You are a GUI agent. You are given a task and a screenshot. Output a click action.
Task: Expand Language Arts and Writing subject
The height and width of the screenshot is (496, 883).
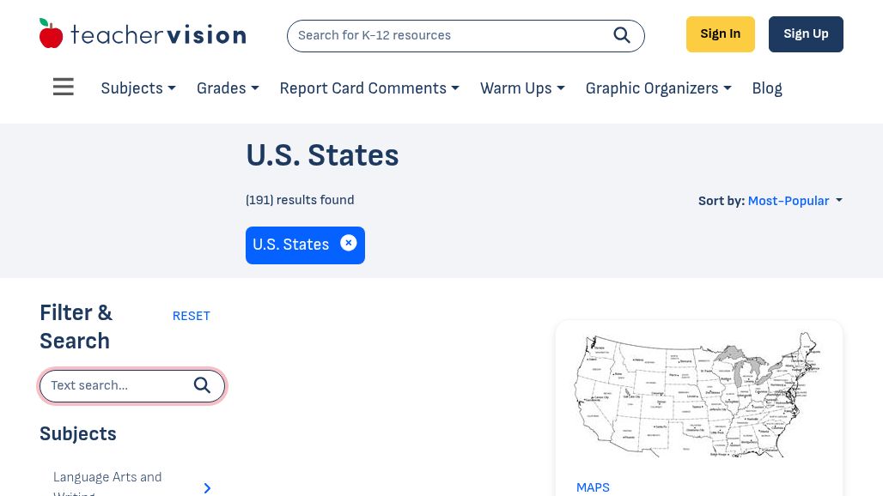point(207,487)
